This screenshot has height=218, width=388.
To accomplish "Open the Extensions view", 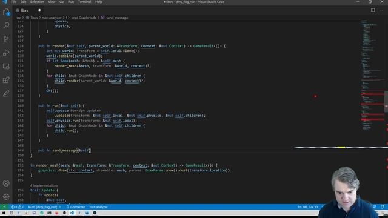I will pos(6,80).
